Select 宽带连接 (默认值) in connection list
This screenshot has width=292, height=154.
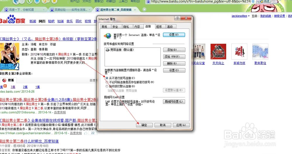click(x=119, y=50)
